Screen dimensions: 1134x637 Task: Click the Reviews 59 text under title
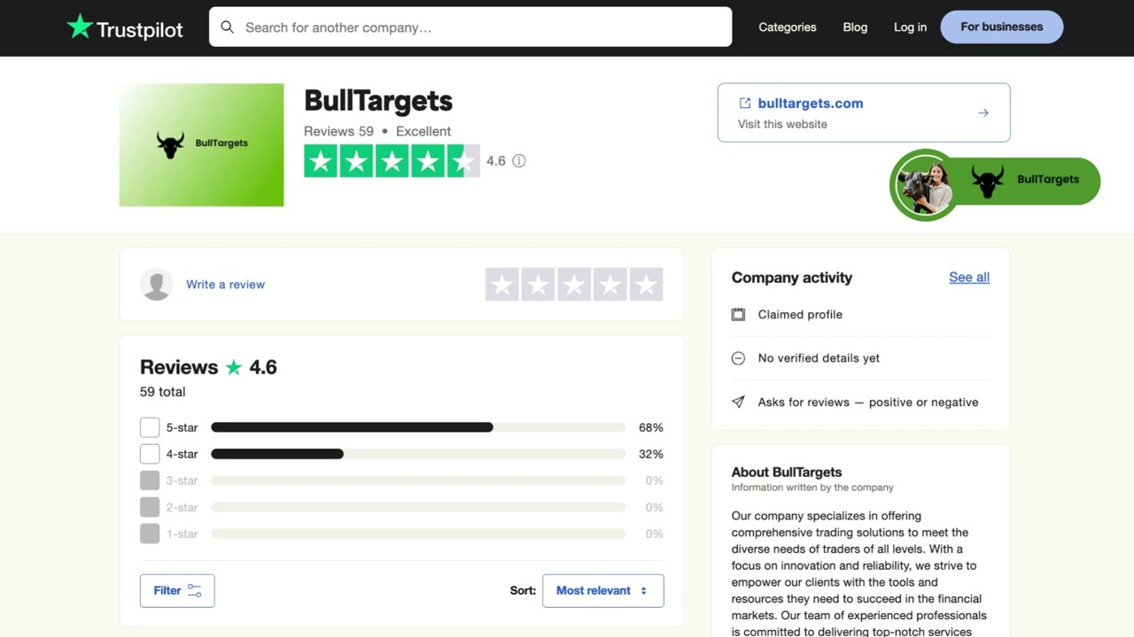tap(338, 131)
